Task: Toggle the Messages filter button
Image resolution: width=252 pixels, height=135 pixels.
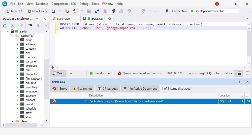Action: tap(108, 89)
